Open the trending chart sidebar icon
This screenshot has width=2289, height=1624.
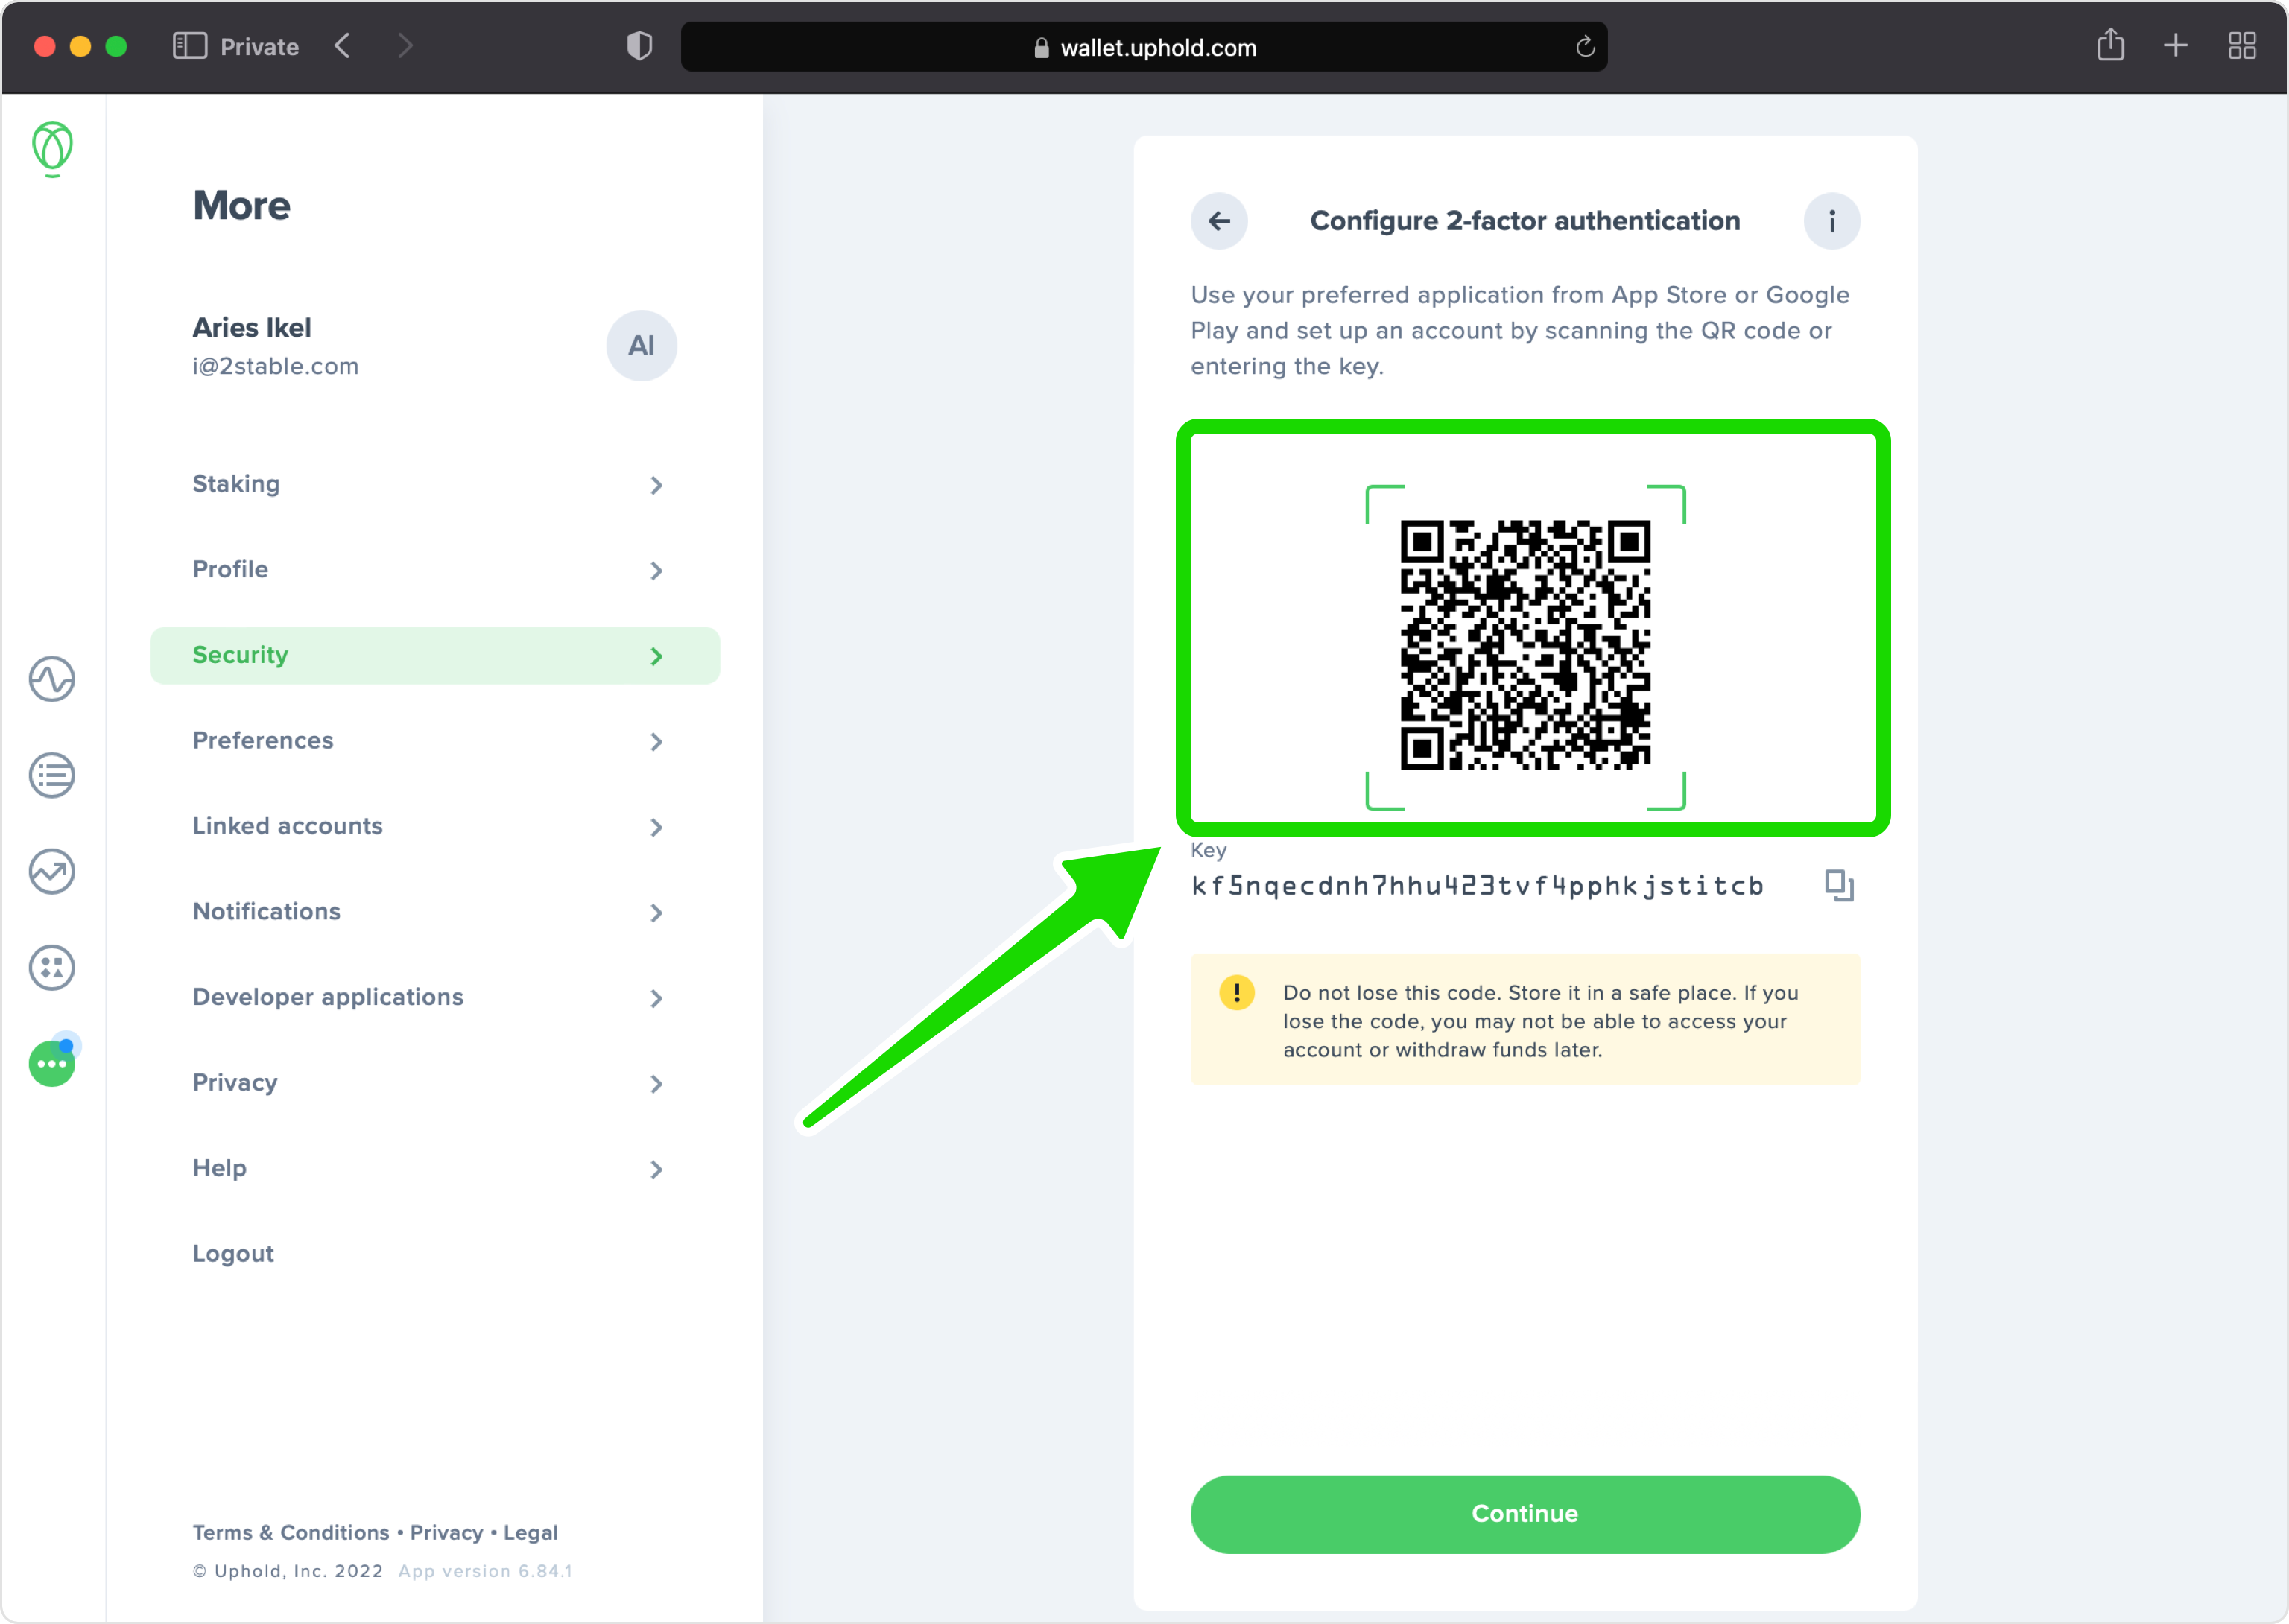[52, 872]
